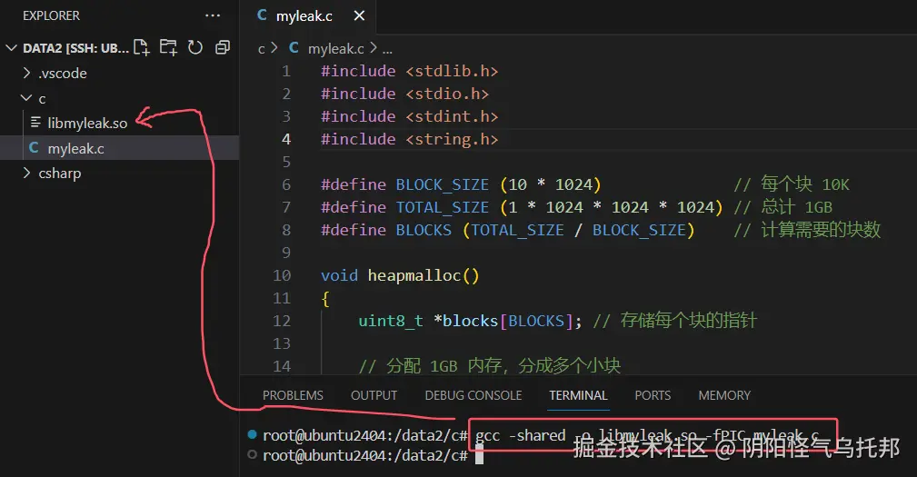Viewport: 917px width, 477px height.
Task: Open the MEMORY panel tab
Action: point(724,396)
